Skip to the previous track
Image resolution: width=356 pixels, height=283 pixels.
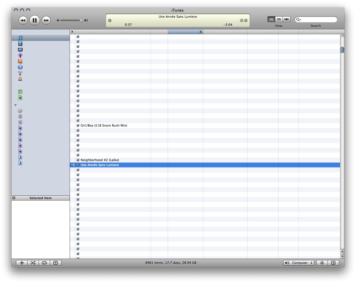[x=23, y=20]
